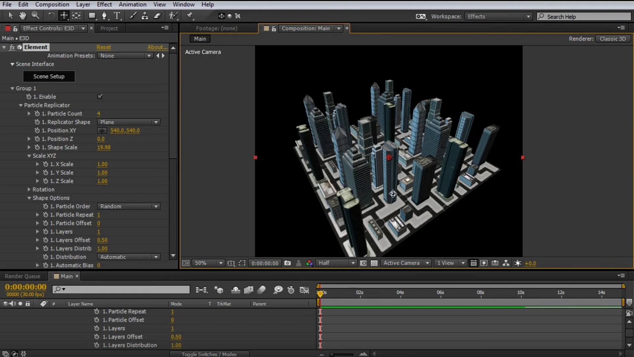Activate the Rotation tool
The height and width of the screenshot is (357, 634).
click(x=51, y=16)
